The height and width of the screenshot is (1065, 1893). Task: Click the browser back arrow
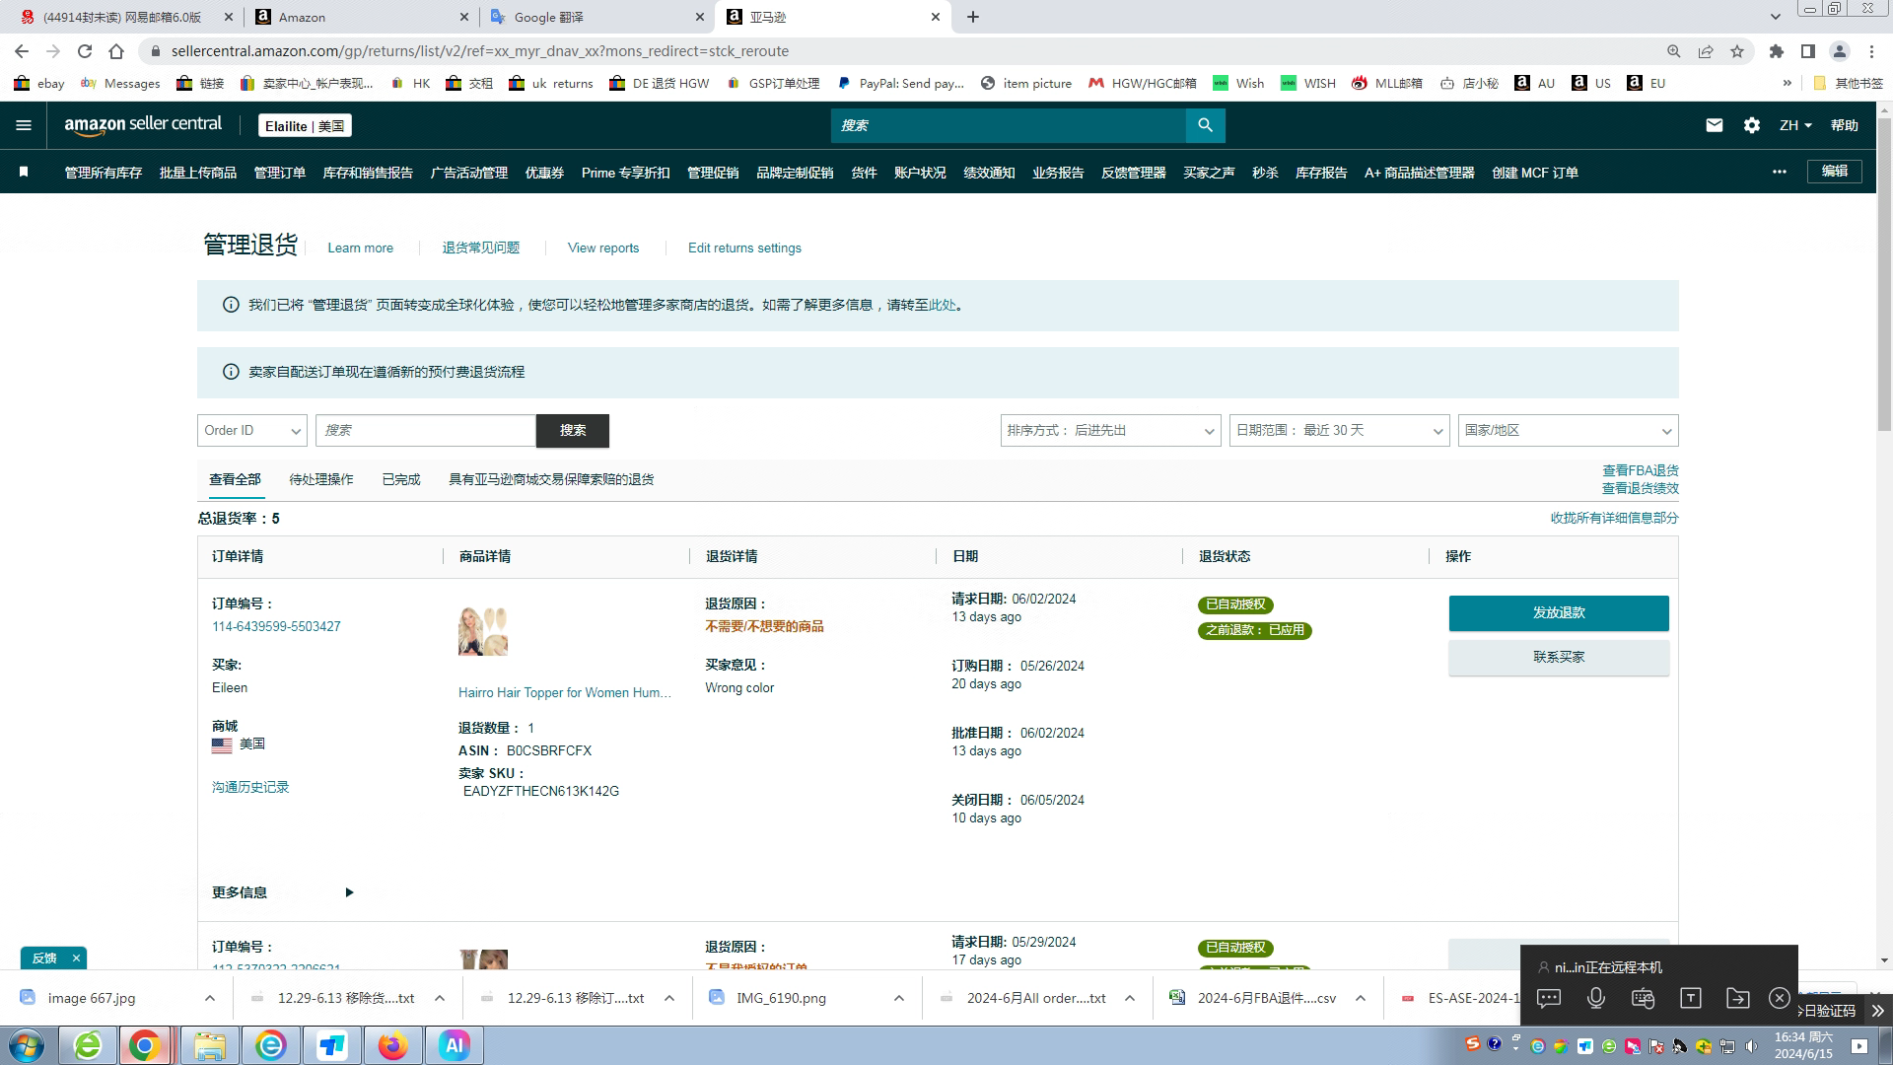[22, 51]
